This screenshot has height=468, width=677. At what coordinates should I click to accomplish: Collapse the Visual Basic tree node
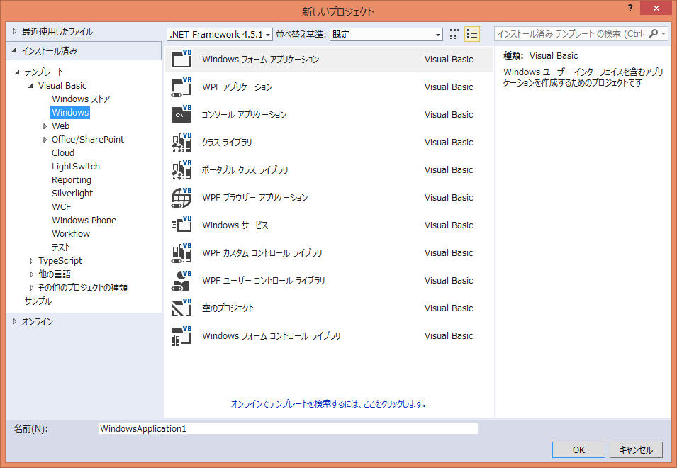(30, 86)
